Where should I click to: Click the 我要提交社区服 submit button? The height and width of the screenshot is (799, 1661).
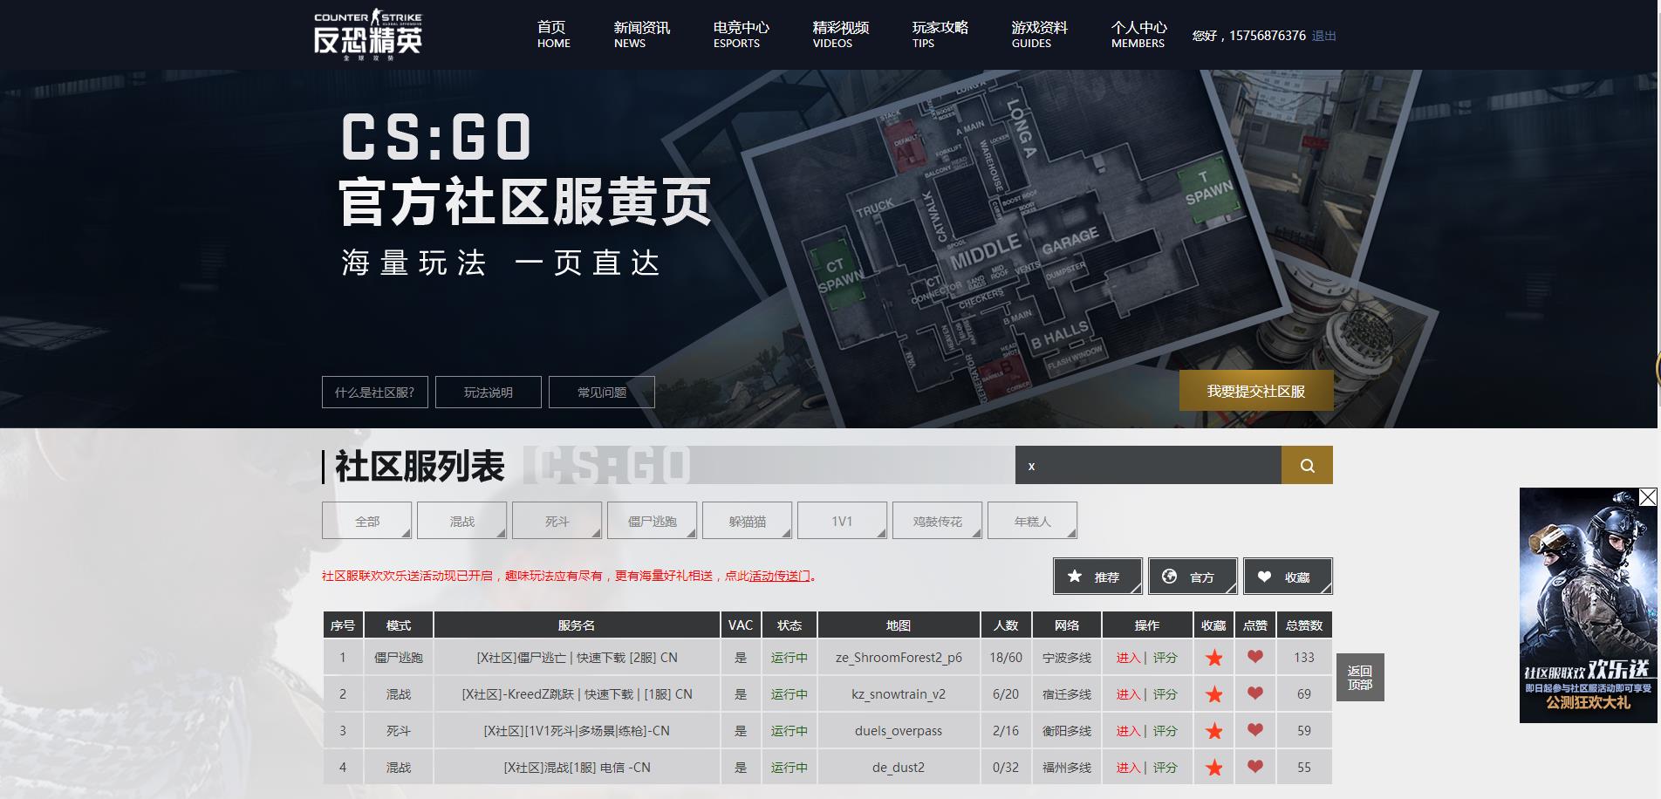pos(1256,391)
